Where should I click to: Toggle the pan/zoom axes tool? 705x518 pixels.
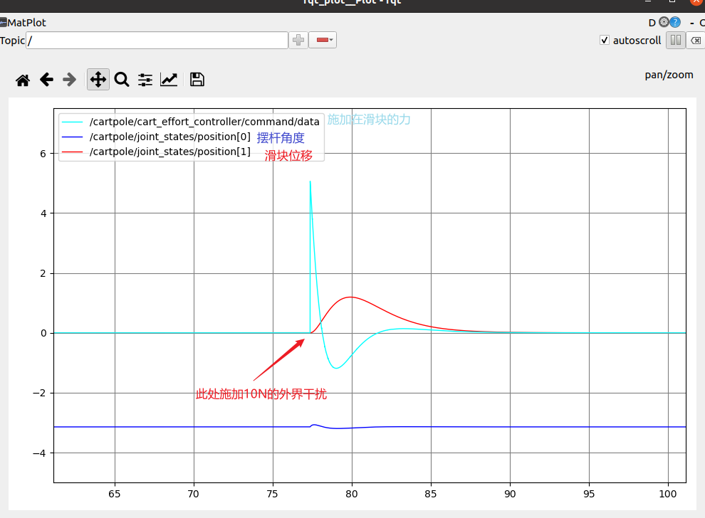[x=98, y=80]
